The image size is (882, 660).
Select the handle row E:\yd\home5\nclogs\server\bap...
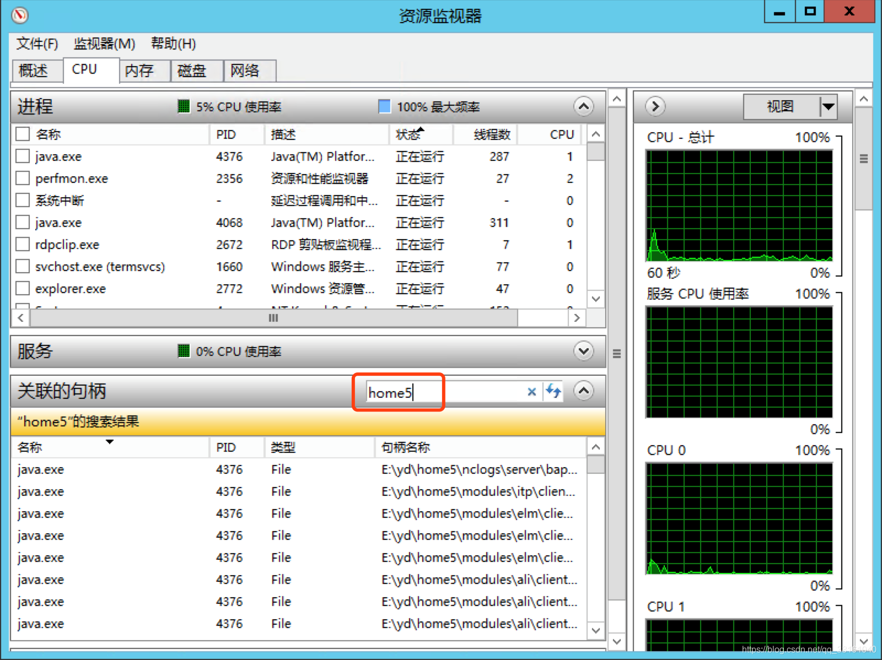[x=298, y=469]
